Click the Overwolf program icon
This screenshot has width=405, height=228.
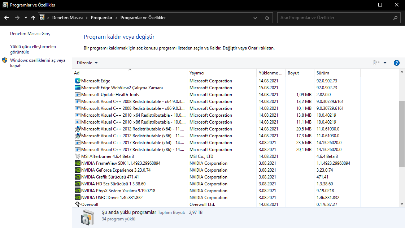(77, 205)
